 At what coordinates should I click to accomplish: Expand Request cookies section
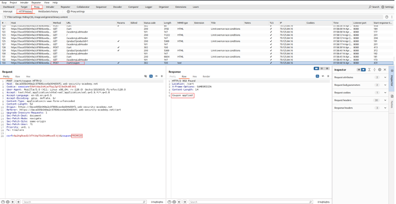coord(385,93)
